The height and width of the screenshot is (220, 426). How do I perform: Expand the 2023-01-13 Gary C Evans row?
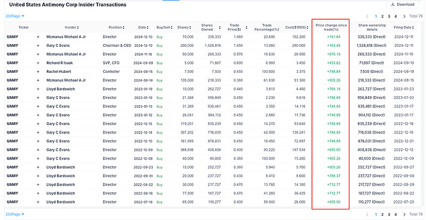(x=38, y=106)
